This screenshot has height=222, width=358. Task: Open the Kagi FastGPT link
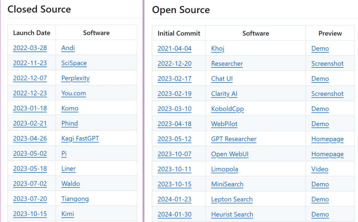click(80, 138)
